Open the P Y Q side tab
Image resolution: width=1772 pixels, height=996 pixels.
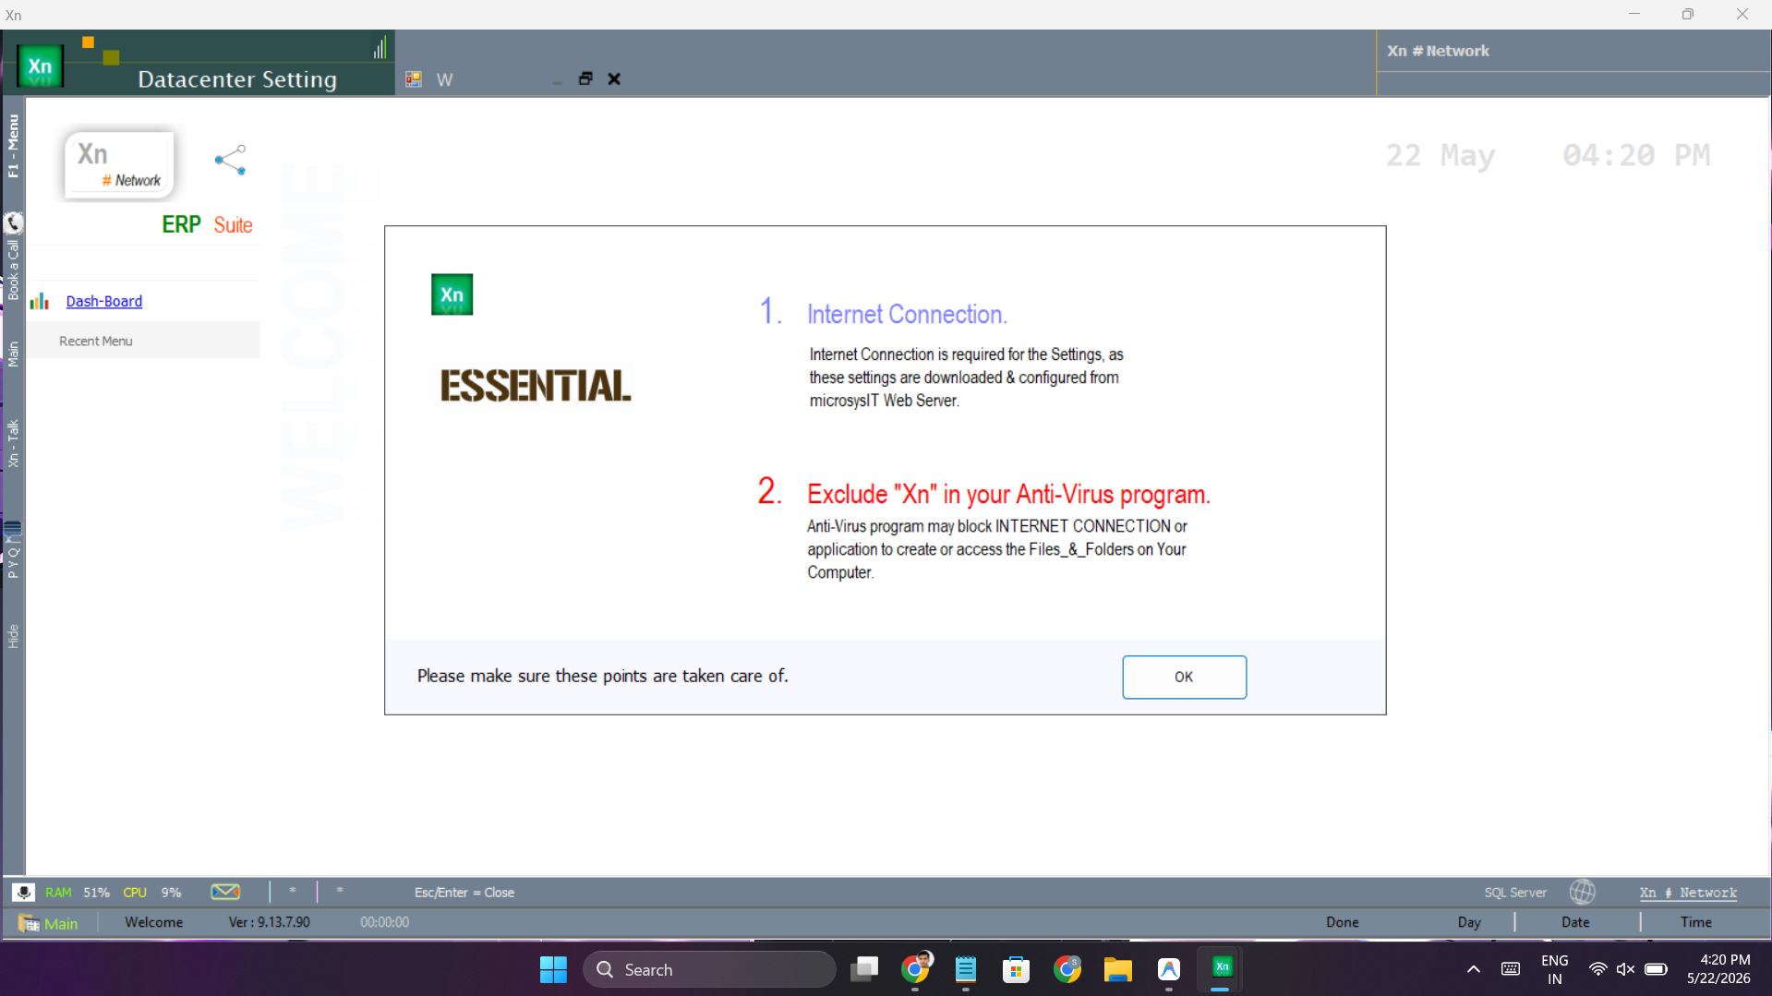coord(13,562)
